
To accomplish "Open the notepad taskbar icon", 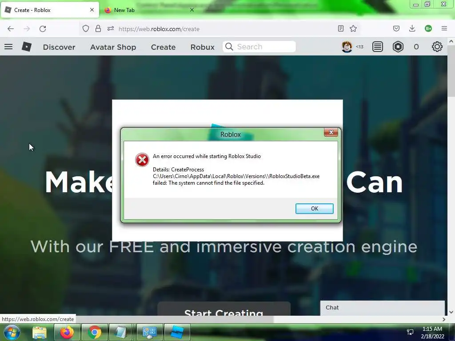I will pos(120,332).
